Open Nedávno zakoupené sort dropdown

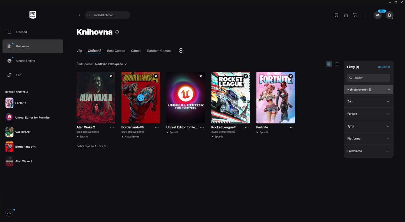[111, 64]
